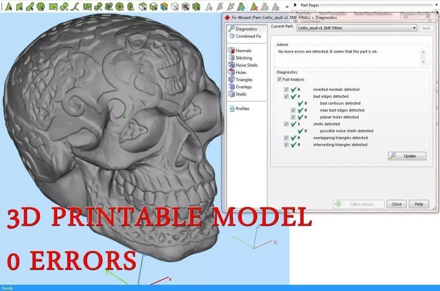The height and width of the screenshot is (291, 440).
Task: Select the Mark Triangle tool
Action: click(x=8, y=6)
